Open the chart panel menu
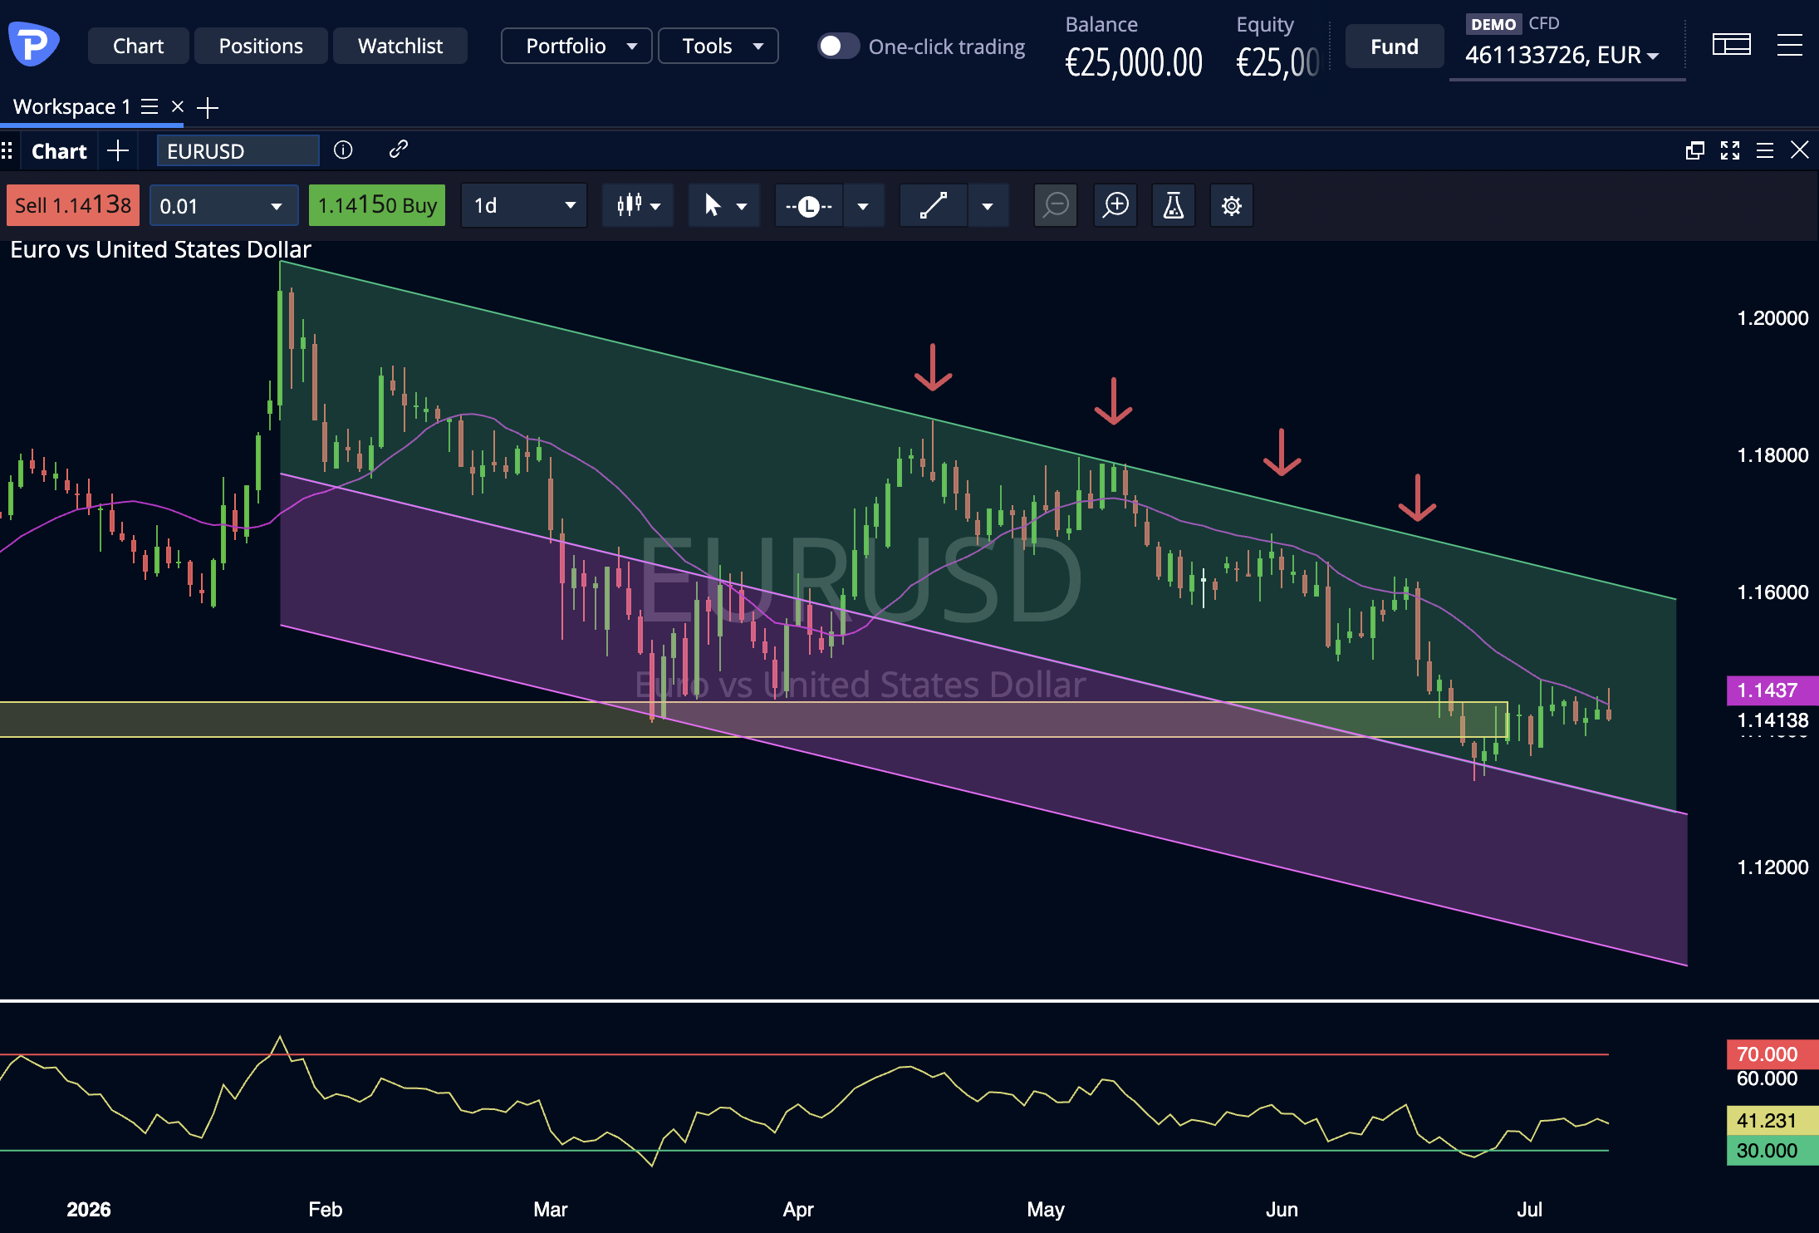 [1765, 150]
